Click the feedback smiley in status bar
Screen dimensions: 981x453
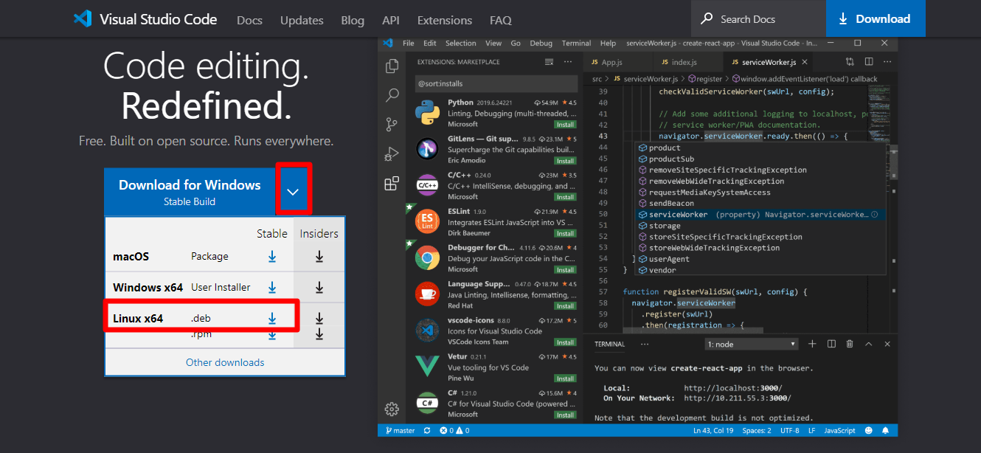(x=868, y=430)
